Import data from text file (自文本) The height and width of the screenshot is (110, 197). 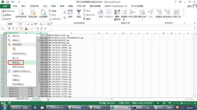coord(6,19)
